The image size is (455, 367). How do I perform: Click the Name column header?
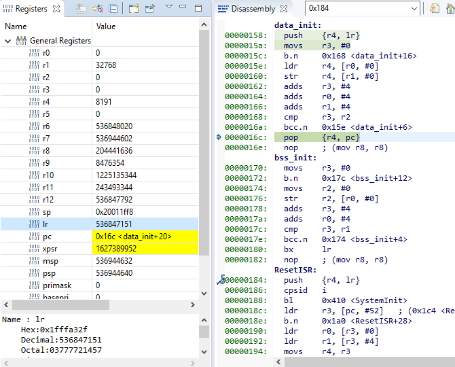pyautogui.click(x=16, y=27)
